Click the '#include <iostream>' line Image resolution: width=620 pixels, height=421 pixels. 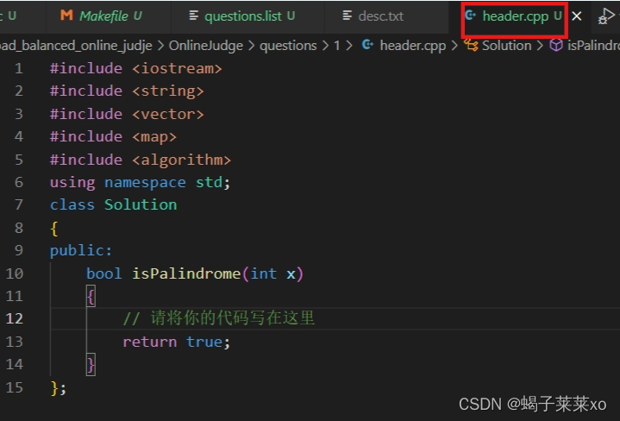[x=135, y=68]
